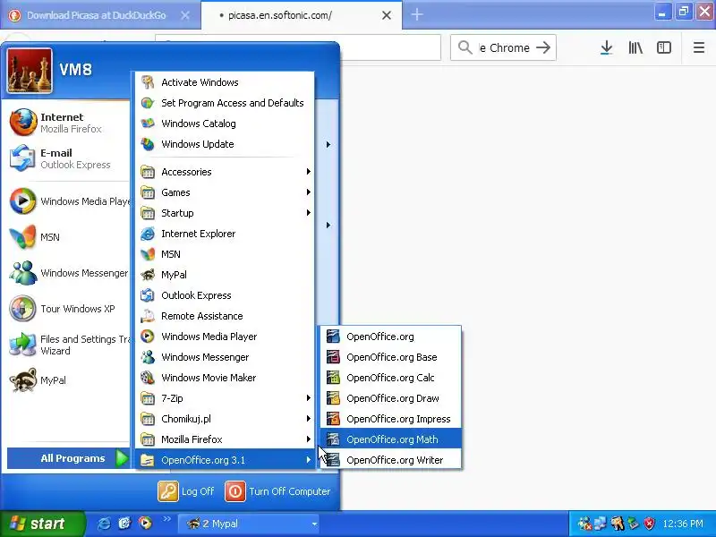Open MSN in the All Programs list

[x=225, y=254]
